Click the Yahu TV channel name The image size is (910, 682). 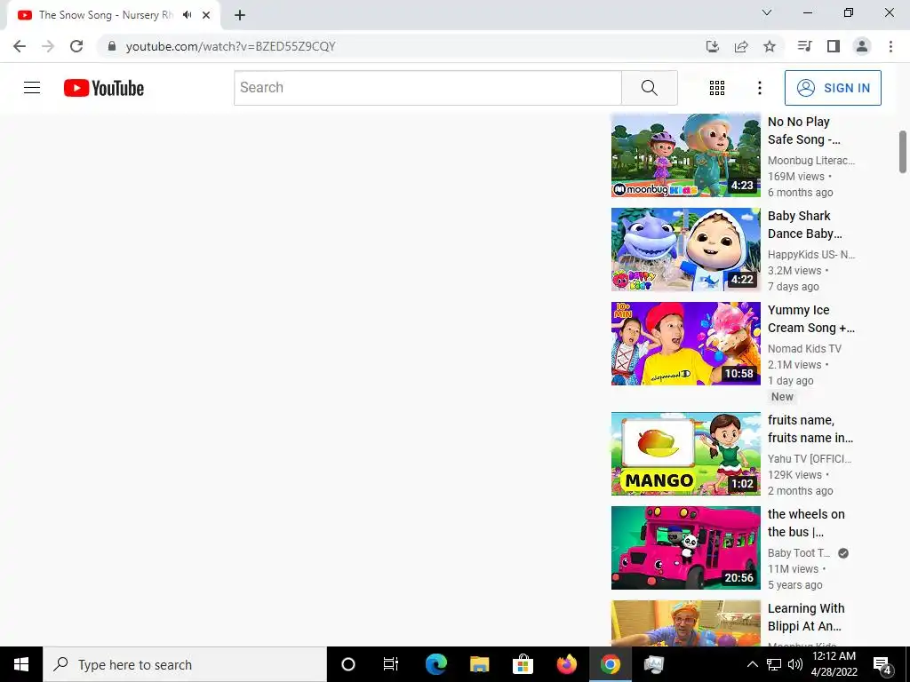[x=810, y=459]
